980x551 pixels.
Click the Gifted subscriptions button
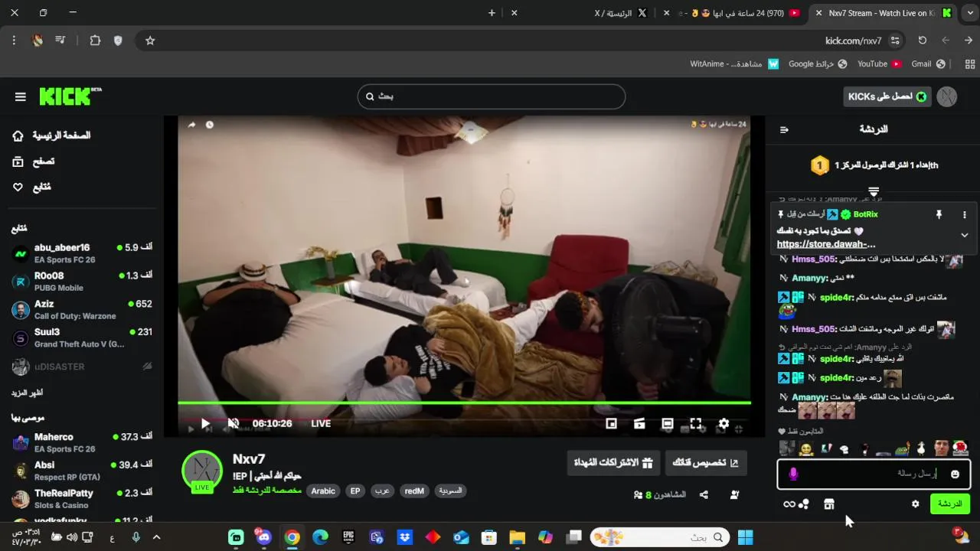pyautogui.click(x=613, y=463)
